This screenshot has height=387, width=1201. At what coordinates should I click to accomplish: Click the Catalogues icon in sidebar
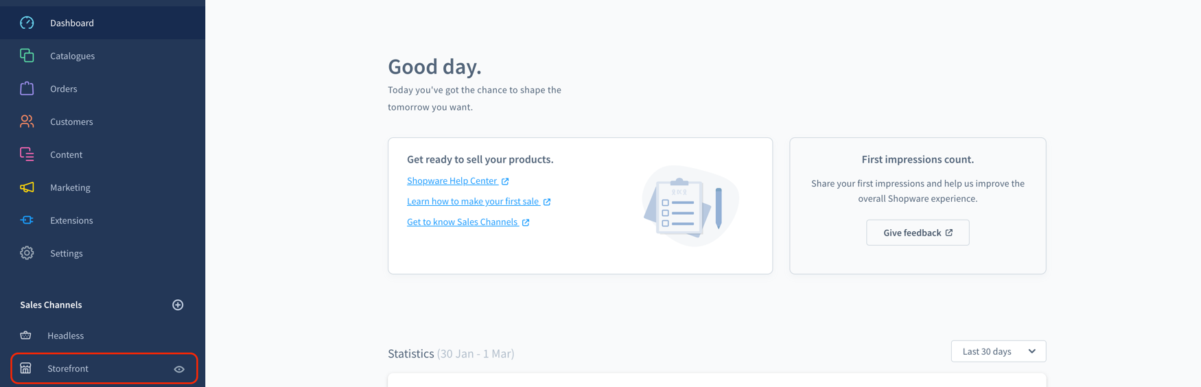tap(27, 56)
